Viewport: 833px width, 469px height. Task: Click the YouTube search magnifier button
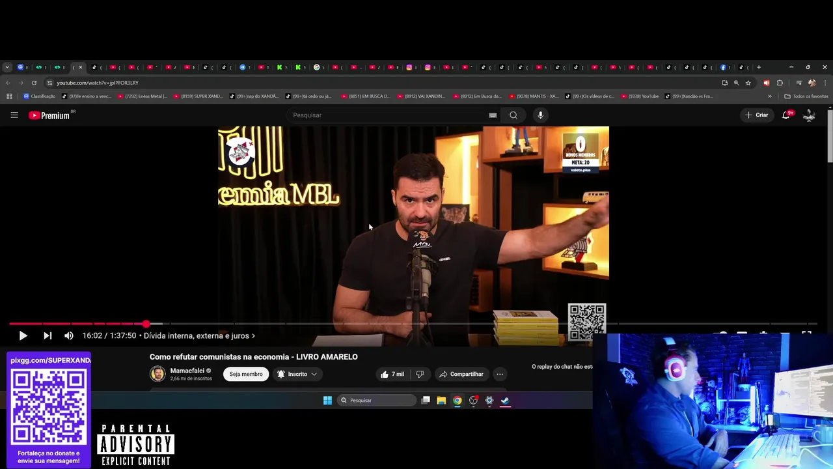(x=513, y=115)
